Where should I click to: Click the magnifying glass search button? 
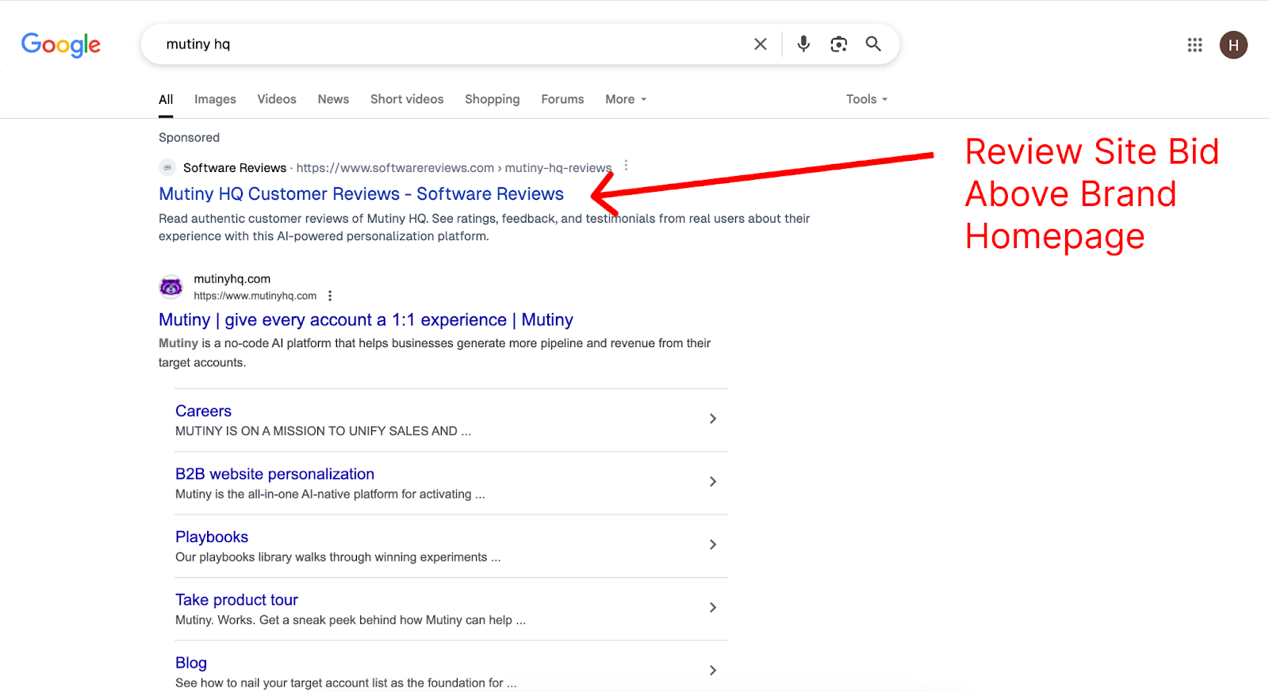point(873,44)
